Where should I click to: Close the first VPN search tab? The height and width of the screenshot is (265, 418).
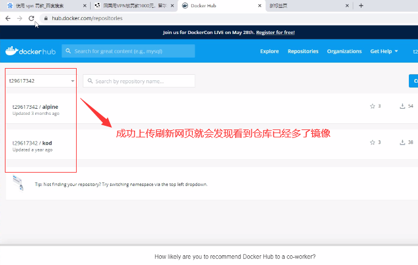(x=85, y=5)
